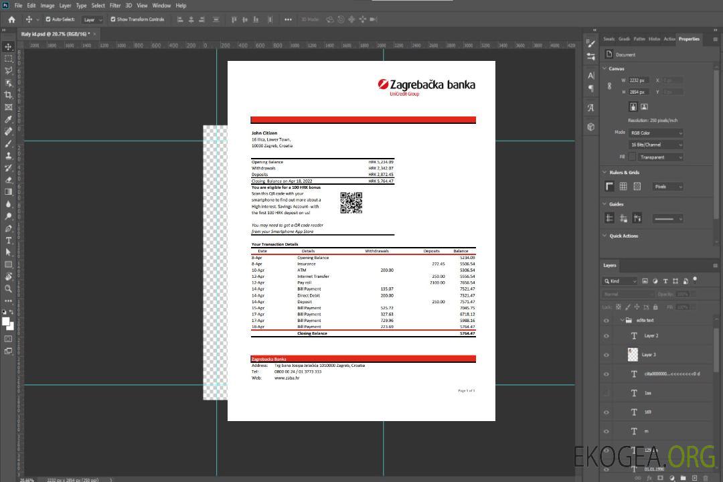Open the guide line style dropdown
This screenshot has width=723, height=482.
[x=667, y=219]
